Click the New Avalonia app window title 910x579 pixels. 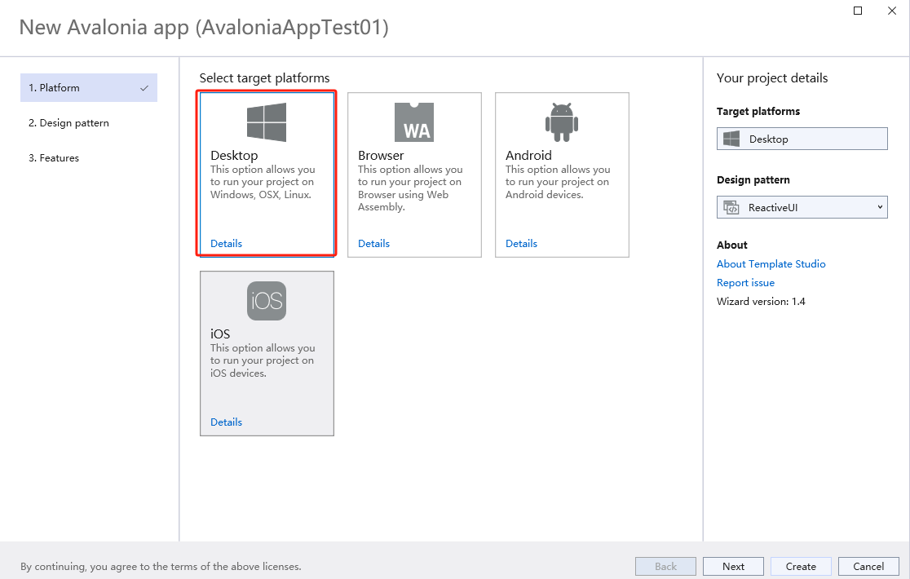204,27
